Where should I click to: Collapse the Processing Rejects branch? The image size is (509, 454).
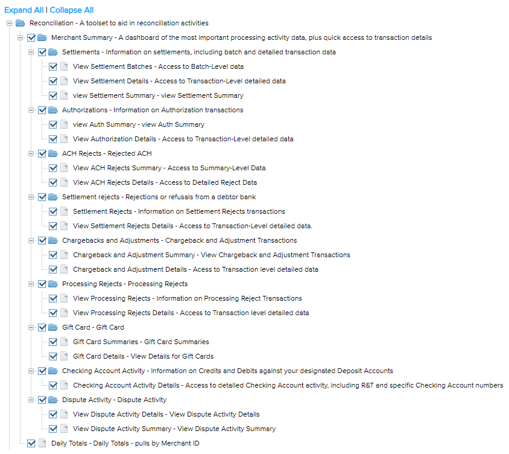[31, 284]
